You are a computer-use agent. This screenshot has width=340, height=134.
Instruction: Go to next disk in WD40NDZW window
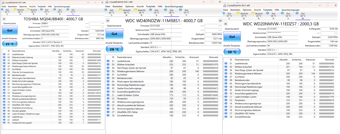click(220, 20)
